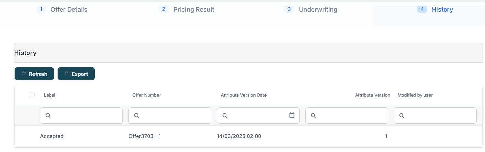Sort by the Modified by user header
This screenshot has height=152, width=485.
click(x=415, y=95)
